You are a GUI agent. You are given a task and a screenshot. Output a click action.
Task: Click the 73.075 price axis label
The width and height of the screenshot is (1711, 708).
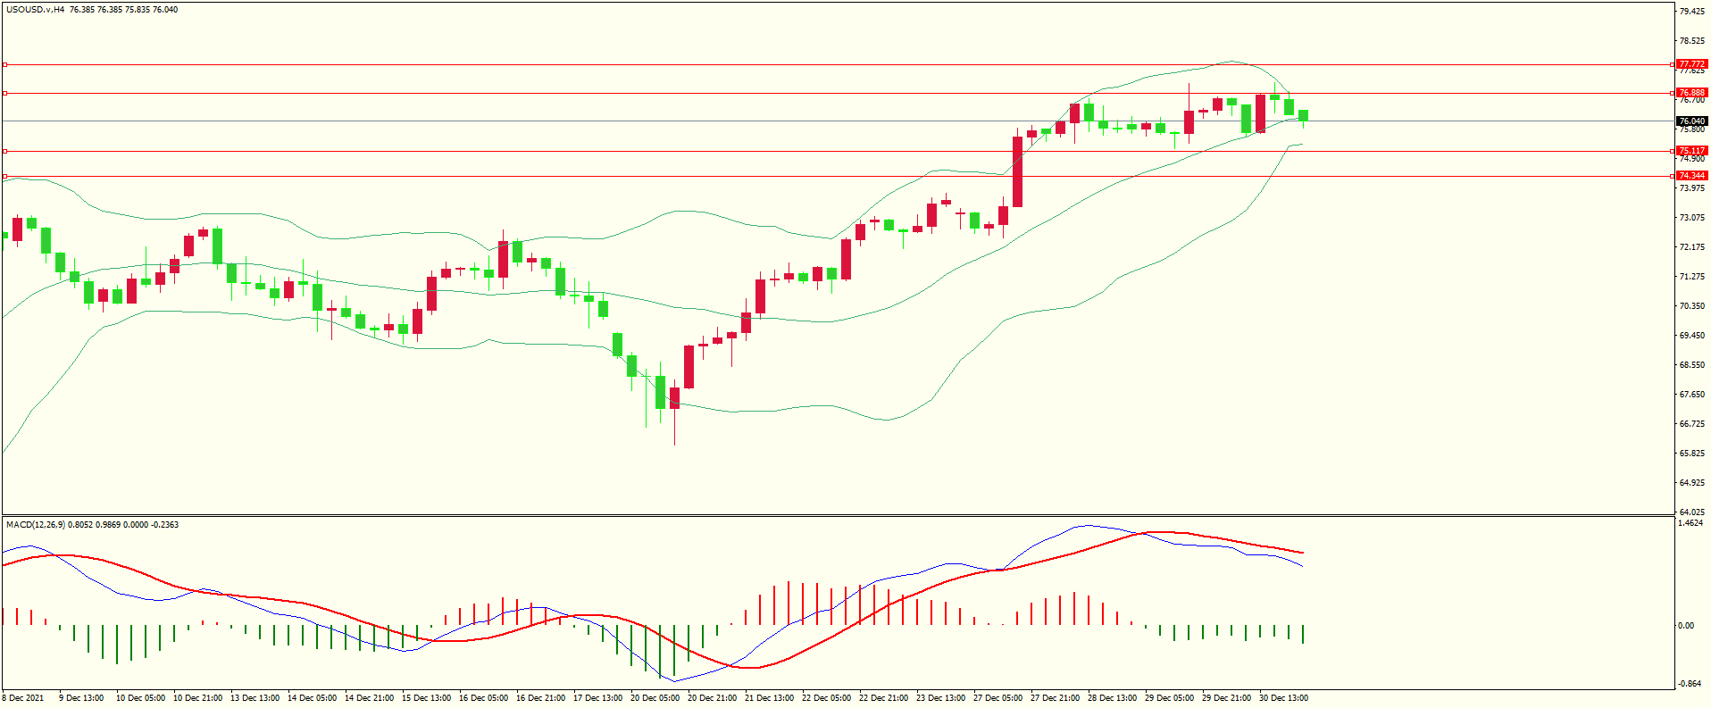1691,218
